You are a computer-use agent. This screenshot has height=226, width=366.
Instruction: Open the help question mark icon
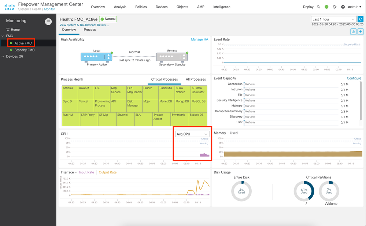[x=343, y=7]
